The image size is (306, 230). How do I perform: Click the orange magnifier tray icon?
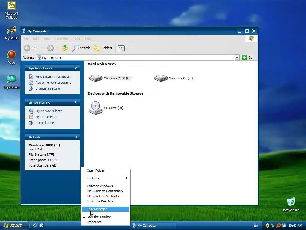coord(279,226)
